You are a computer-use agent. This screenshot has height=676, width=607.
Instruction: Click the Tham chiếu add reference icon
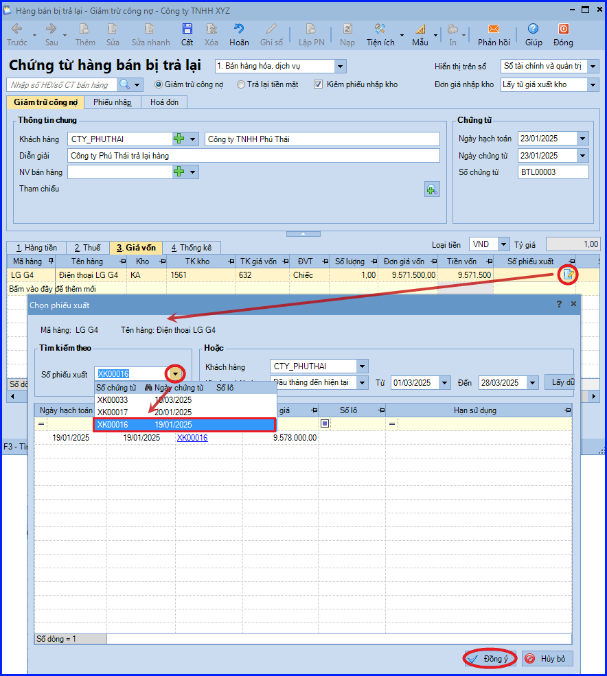point(432,189)
